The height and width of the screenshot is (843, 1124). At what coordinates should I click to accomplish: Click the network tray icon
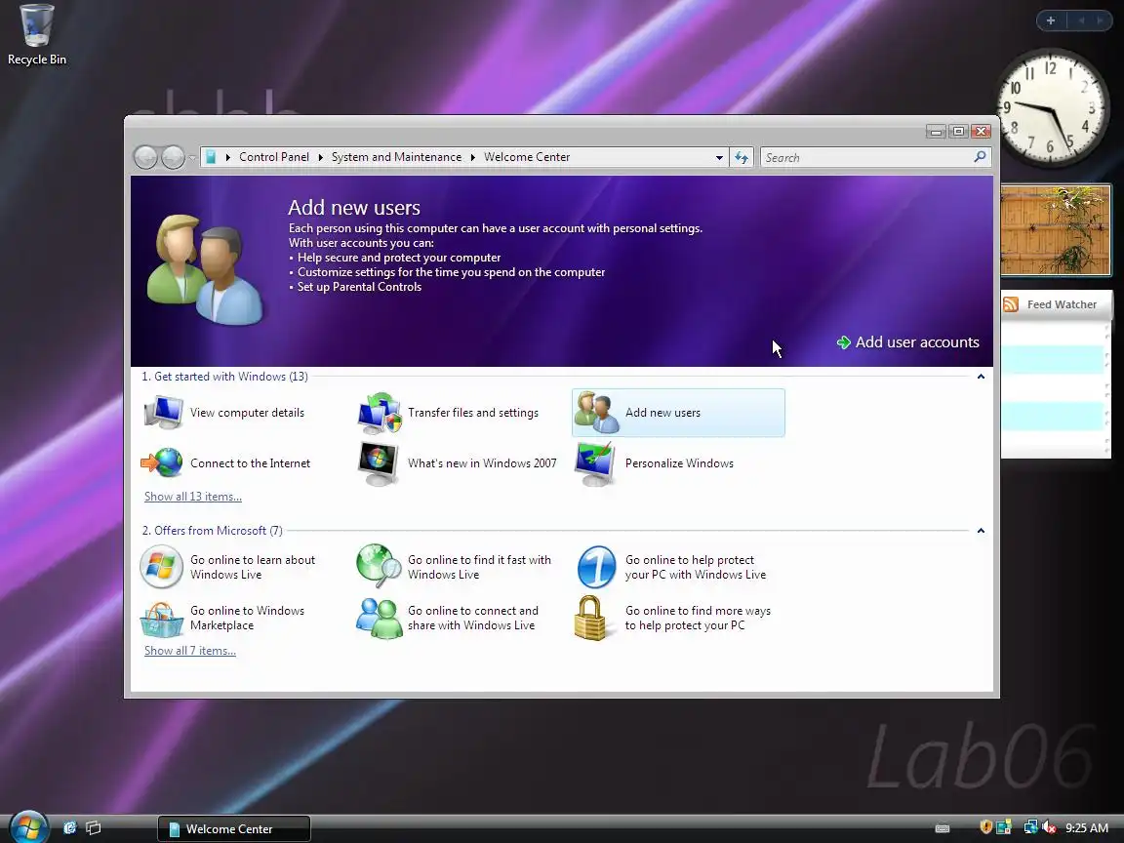point(1030,827)
